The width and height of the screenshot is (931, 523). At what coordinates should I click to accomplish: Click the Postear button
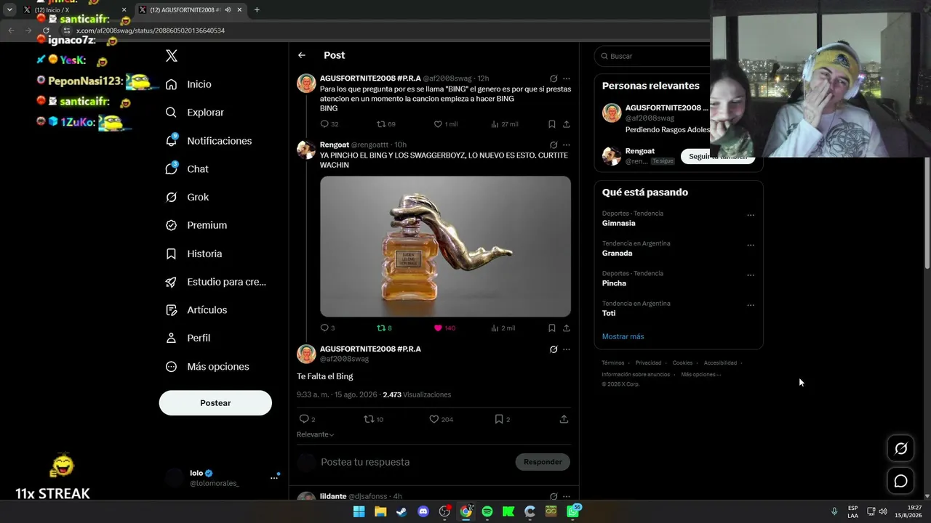point(215,403)
